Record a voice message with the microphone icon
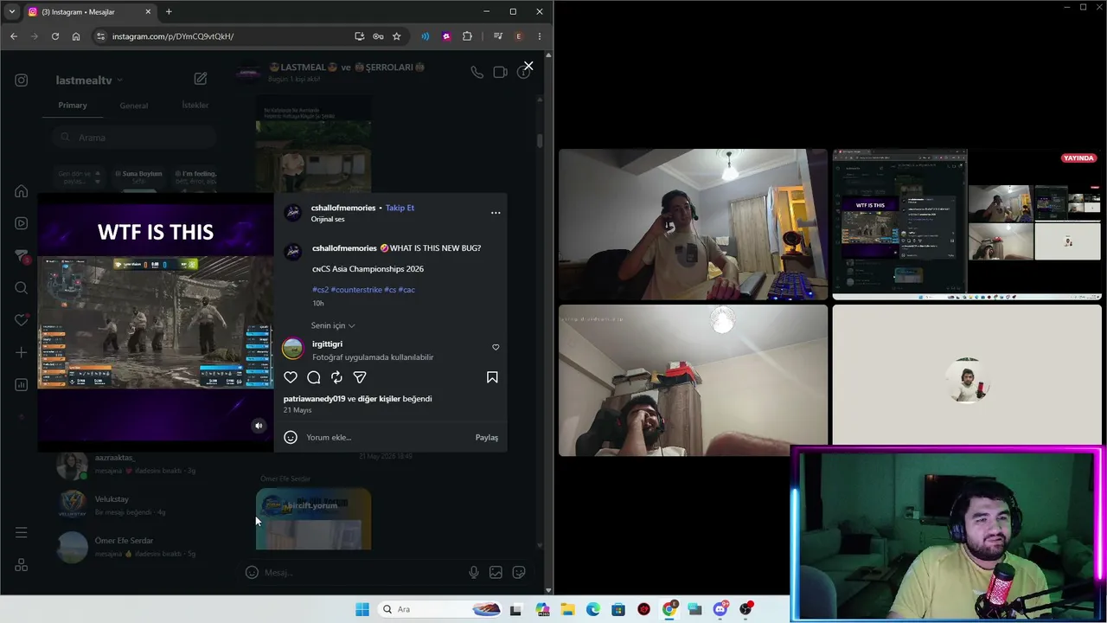Image resolution: width=1107 pixels, height=623 pixels. 473,572
